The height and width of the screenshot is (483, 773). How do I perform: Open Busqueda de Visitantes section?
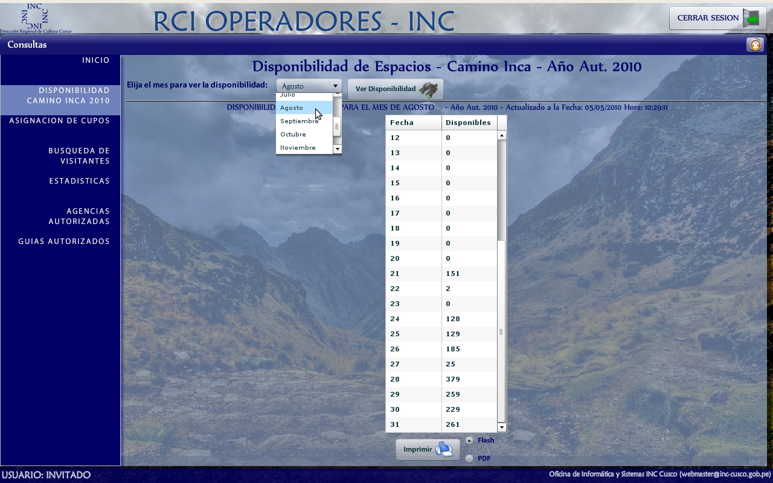pyautogui.click(x=79, y=156)
